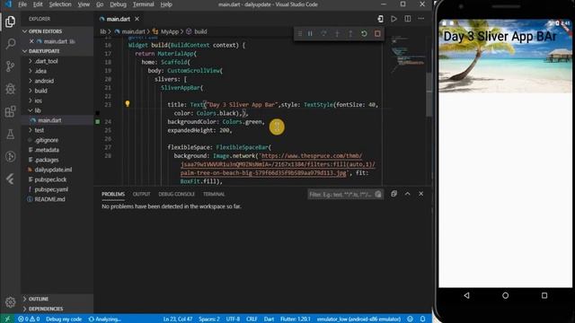
Task: Click the notifications bell in the status bar
Action: pyautogui.click(x=423, y=319)
